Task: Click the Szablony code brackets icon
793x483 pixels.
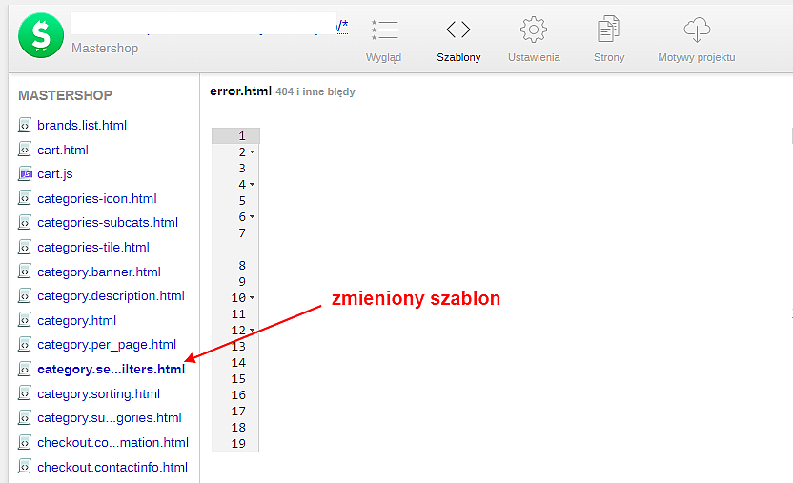Action: (458, 30)
